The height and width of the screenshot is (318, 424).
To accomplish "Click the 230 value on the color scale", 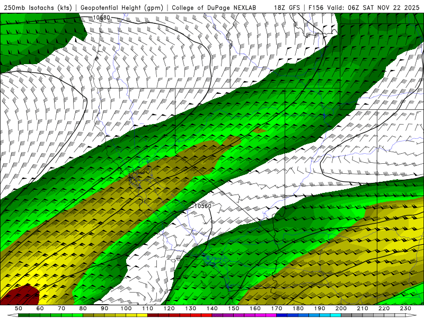I will tap(405, 308).
